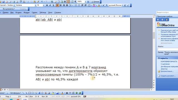
Task: Click the spelling status book icon
Action: point(85,96)
